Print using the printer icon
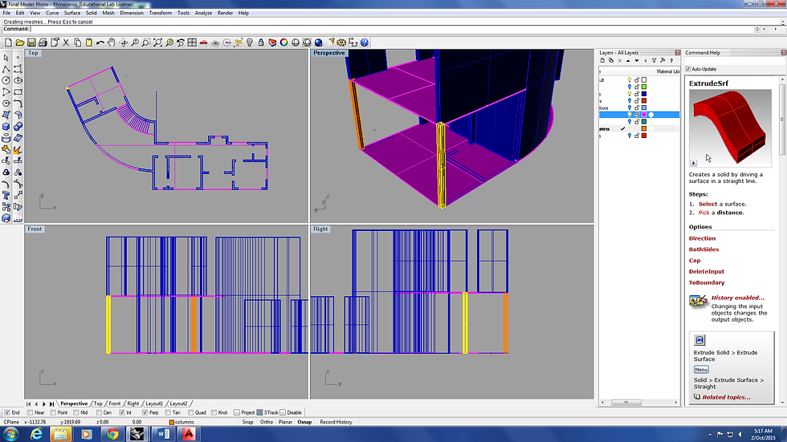Screen dimensions: 787x442 pos(43,43)
